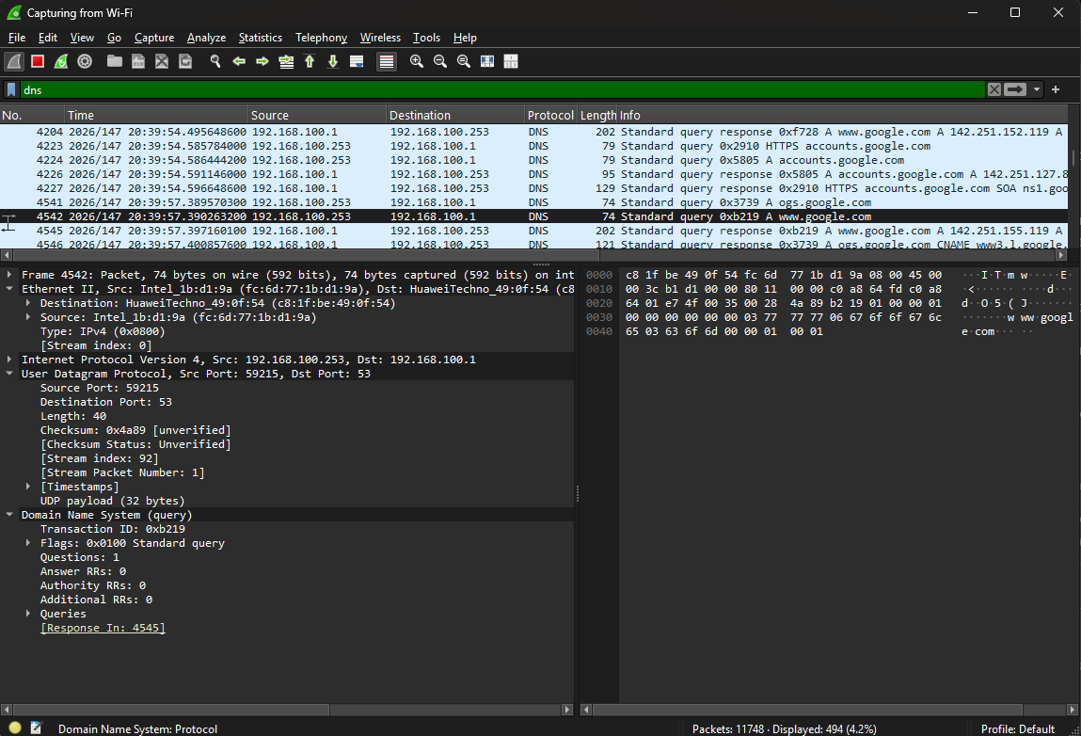Apply the display filter arrow button

click(x=1015, y=89)
